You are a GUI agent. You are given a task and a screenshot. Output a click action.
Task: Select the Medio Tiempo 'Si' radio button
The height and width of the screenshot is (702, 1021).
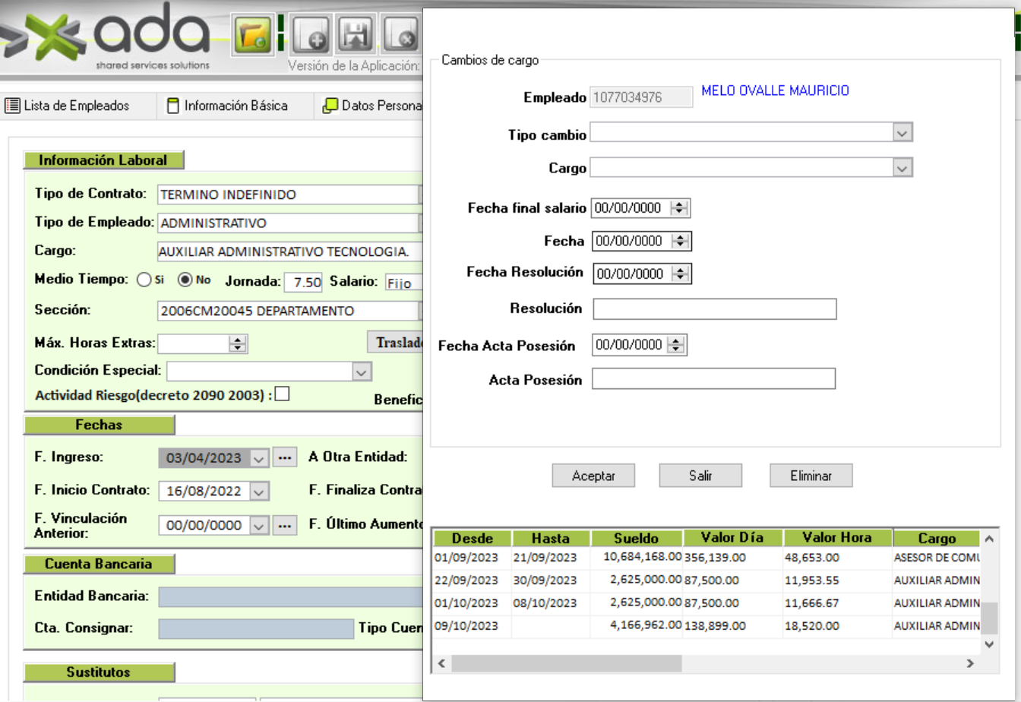[x=144, y=280]
